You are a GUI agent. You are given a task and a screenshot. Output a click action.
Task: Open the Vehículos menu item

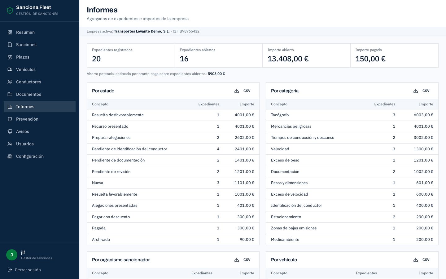(x=40, y=69)
